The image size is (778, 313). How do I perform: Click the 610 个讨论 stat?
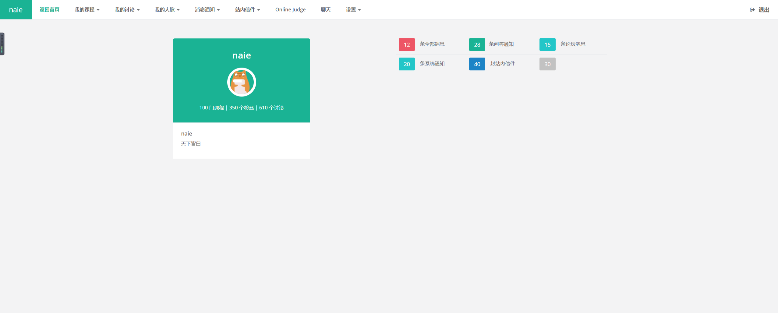pyautogui.click(x=271, y=108)
